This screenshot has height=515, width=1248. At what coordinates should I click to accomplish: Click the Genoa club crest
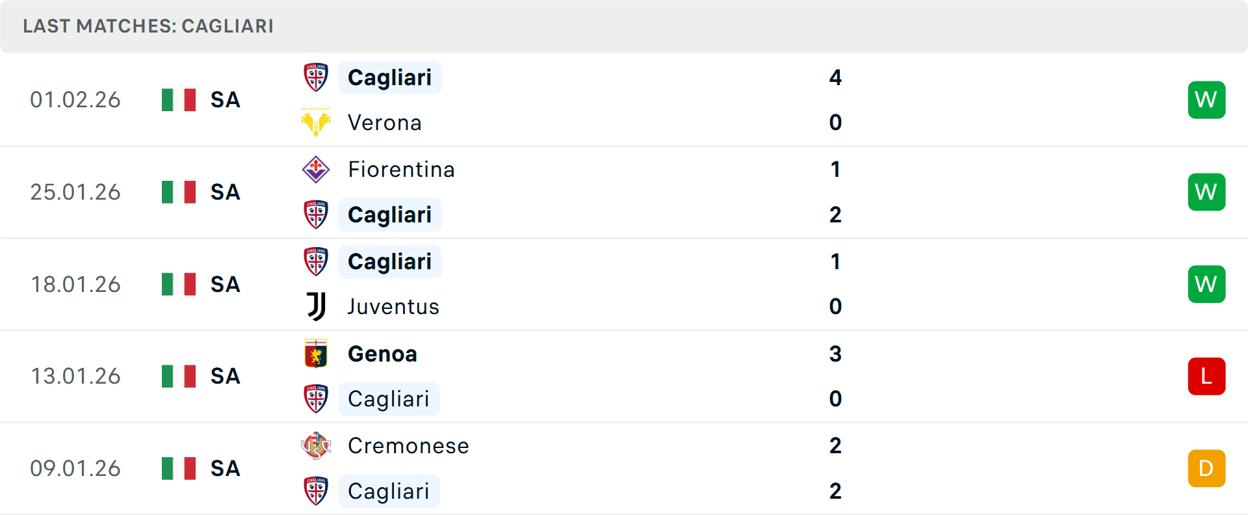coord(316,354)
